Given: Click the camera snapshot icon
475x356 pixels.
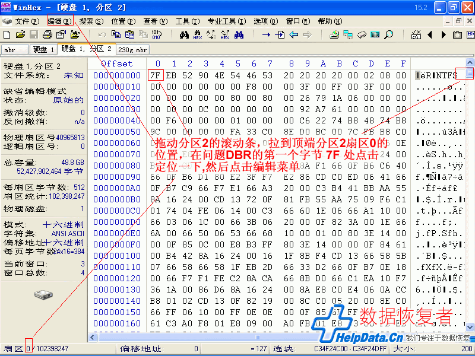Looking at the screenshot, I should click(x=457, y=35).
